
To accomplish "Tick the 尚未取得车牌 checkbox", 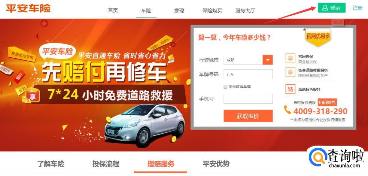I will click(x=226, y=87).
